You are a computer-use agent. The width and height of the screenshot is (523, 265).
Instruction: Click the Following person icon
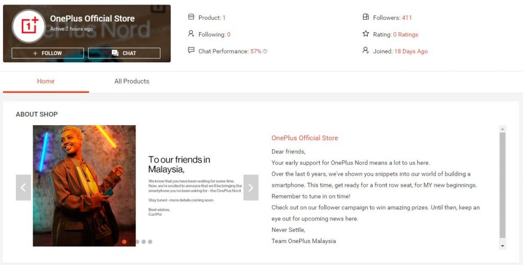pos(191,33)
